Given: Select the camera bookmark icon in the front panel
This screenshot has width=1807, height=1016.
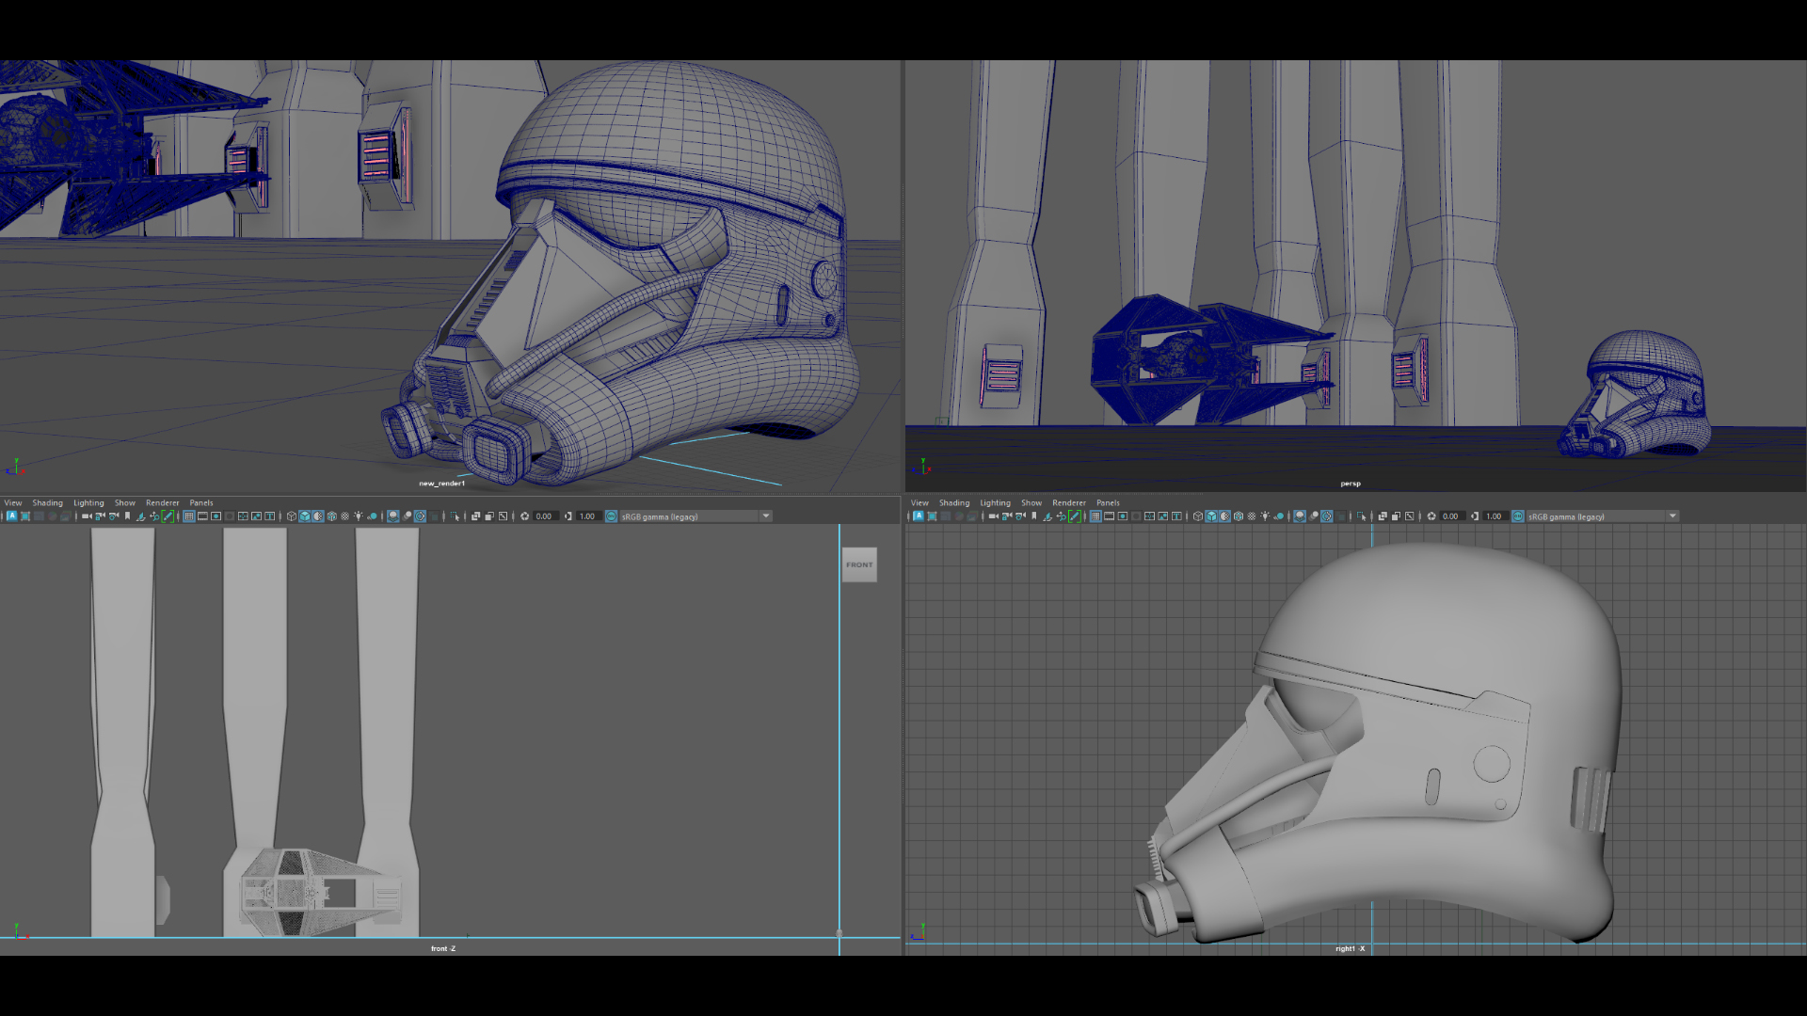Looking at the screenshot, I should [x=127, y=516].
